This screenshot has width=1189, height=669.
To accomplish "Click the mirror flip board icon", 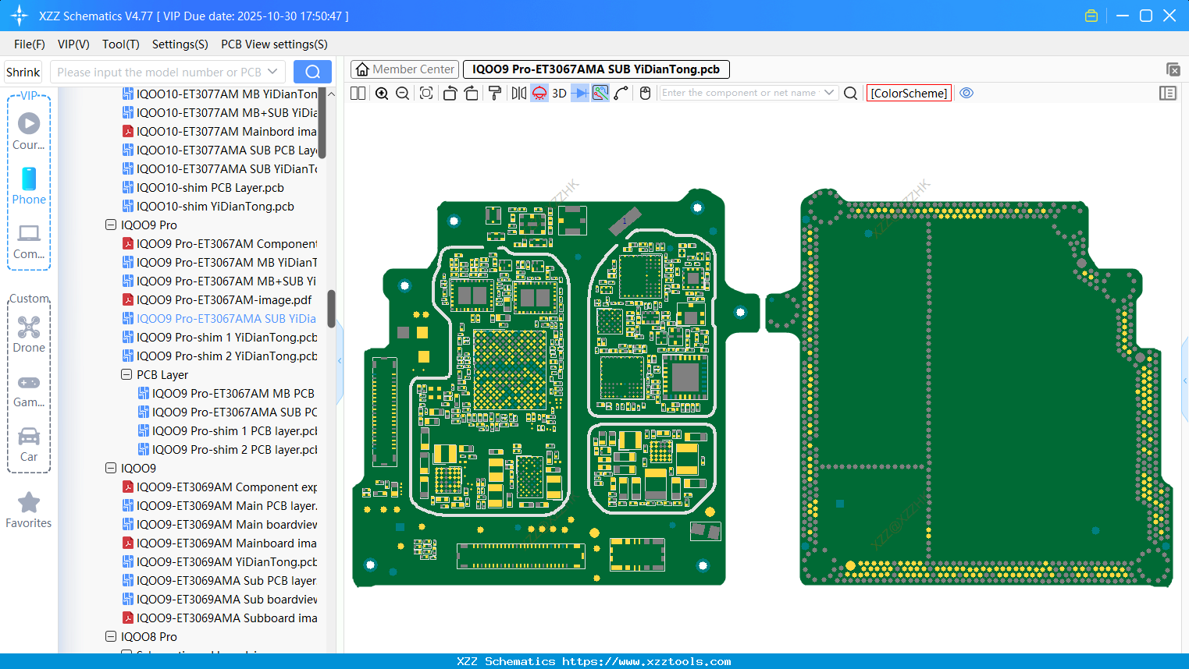I will pos(518,94).
